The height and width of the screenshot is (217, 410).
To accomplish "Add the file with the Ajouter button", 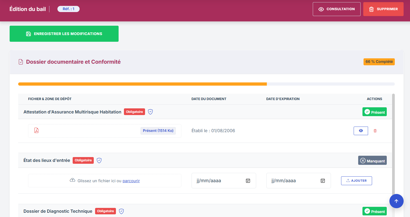I will [357, 181].
